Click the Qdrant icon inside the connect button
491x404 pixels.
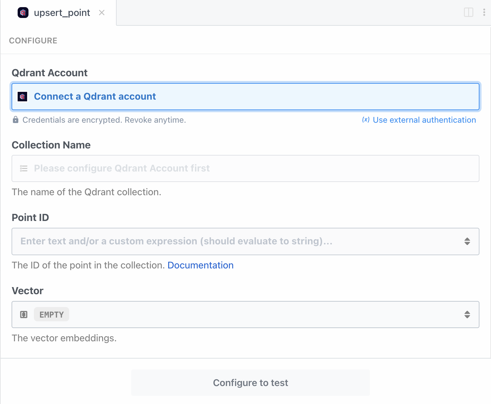pos(22,97)
